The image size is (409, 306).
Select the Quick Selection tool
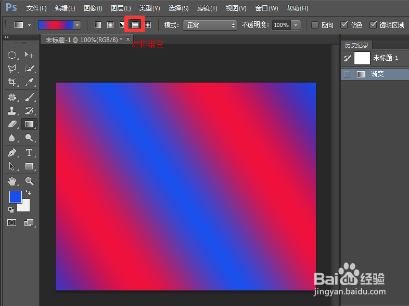pos(29,69)
